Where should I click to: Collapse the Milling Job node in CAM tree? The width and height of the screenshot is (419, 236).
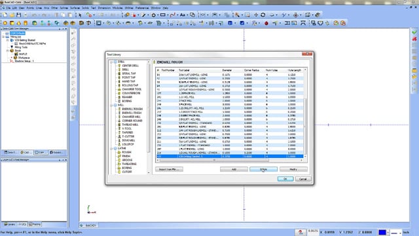tap(3, 37)
